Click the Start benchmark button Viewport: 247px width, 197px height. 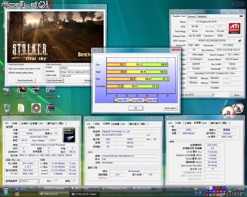(55, 80)
